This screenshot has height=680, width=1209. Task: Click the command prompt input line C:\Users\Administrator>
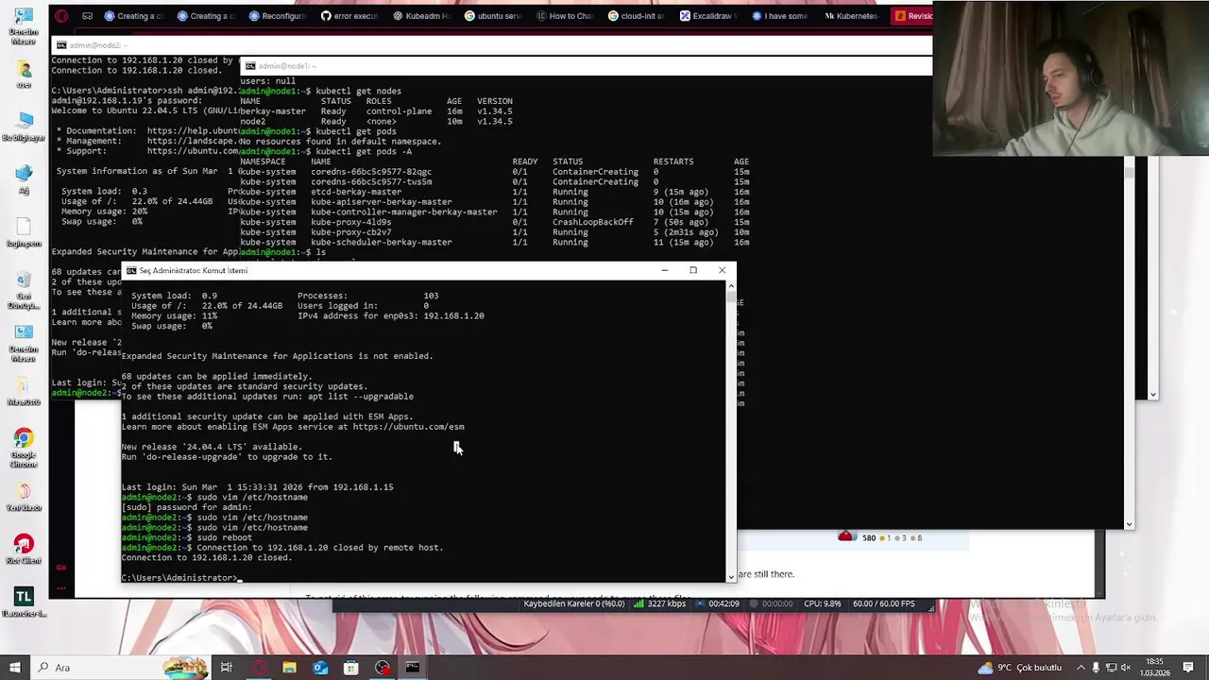point(180,577)
